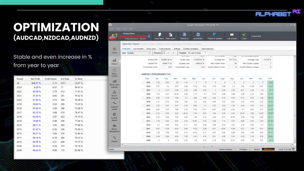Click the 2010 YTD value 64.75
Viewport: 304px width, 171px height.
[x=270, y=133]
